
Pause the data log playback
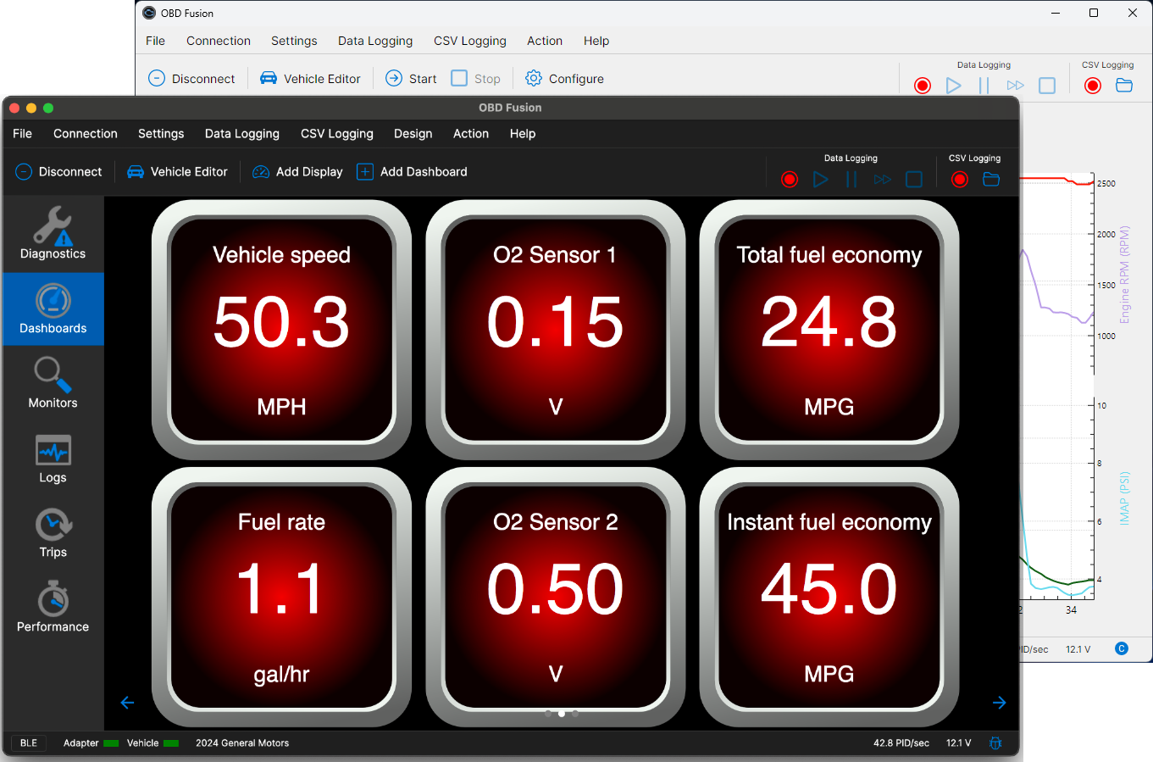851,179
